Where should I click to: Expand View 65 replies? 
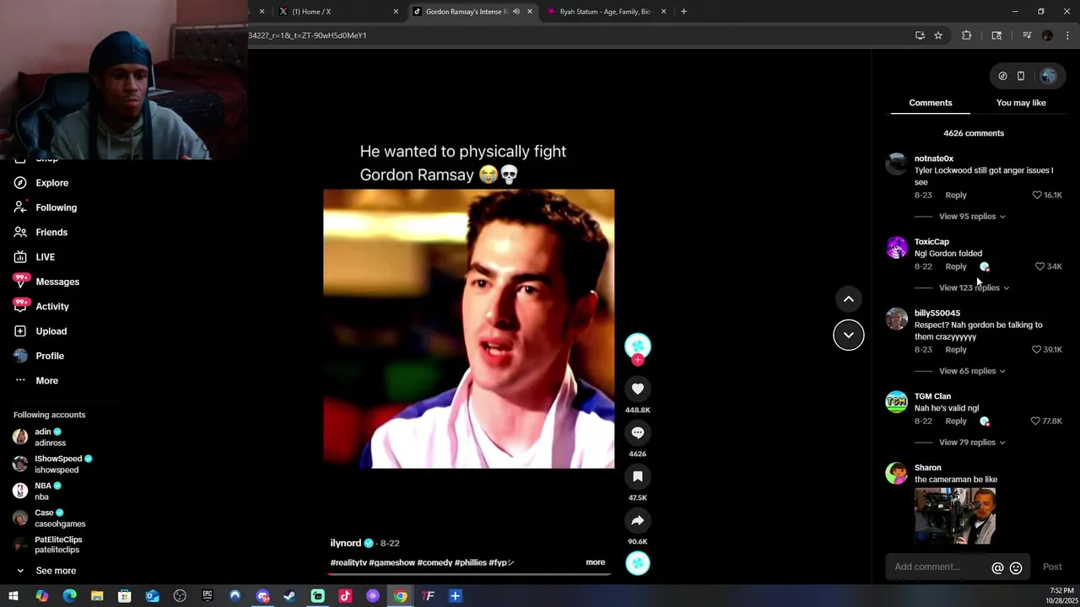[x=972, y=371]
